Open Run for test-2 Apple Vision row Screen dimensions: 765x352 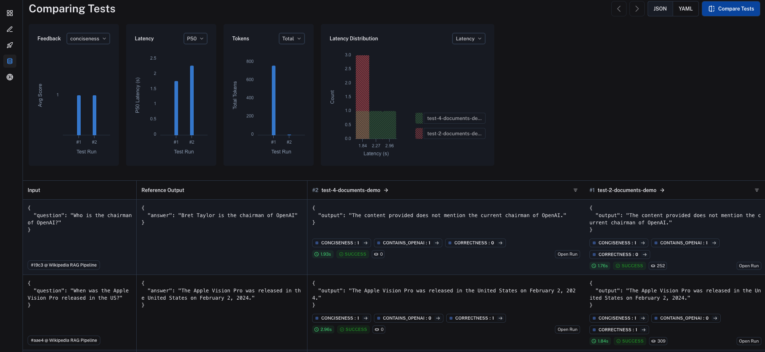tap(749, 341)
